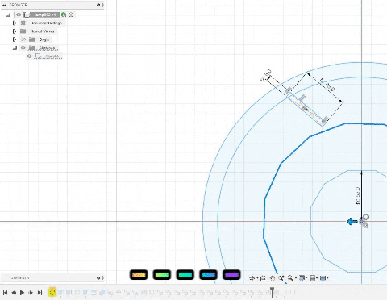387x300 pixels.
Task: Toggle visibility eye of root component
Action: point(19,15)
